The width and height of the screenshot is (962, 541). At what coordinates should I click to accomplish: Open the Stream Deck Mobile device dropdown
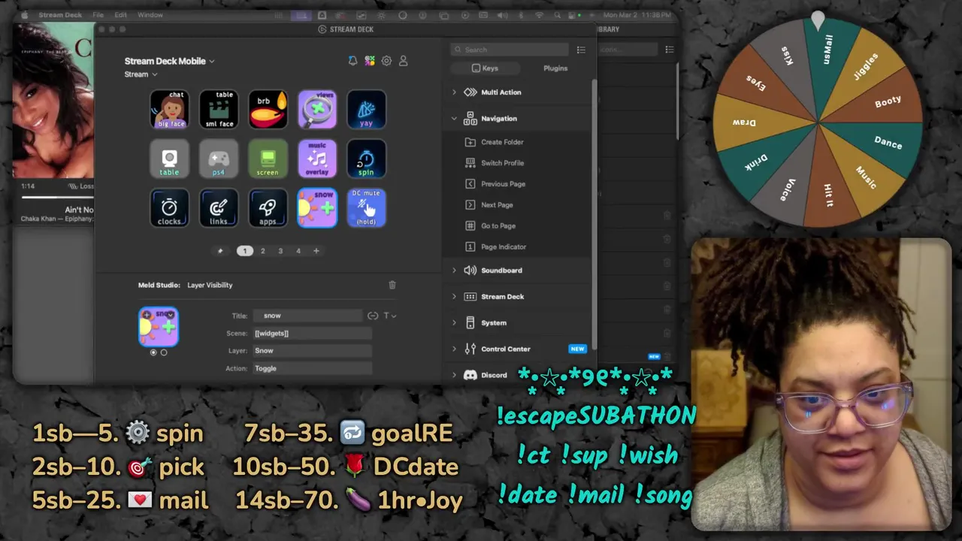tap(169, 61)
